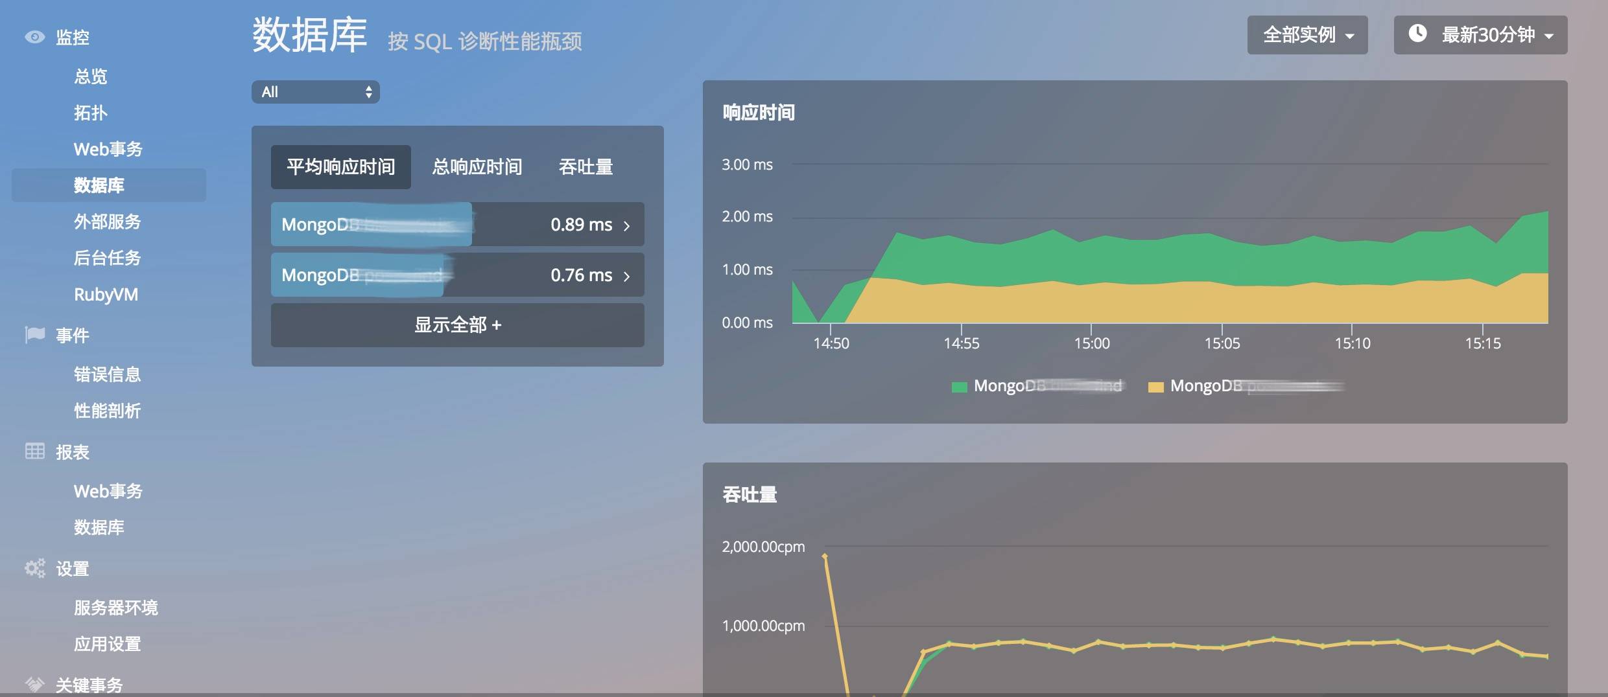Open 应用设置 under 设置

click(108, 644)
